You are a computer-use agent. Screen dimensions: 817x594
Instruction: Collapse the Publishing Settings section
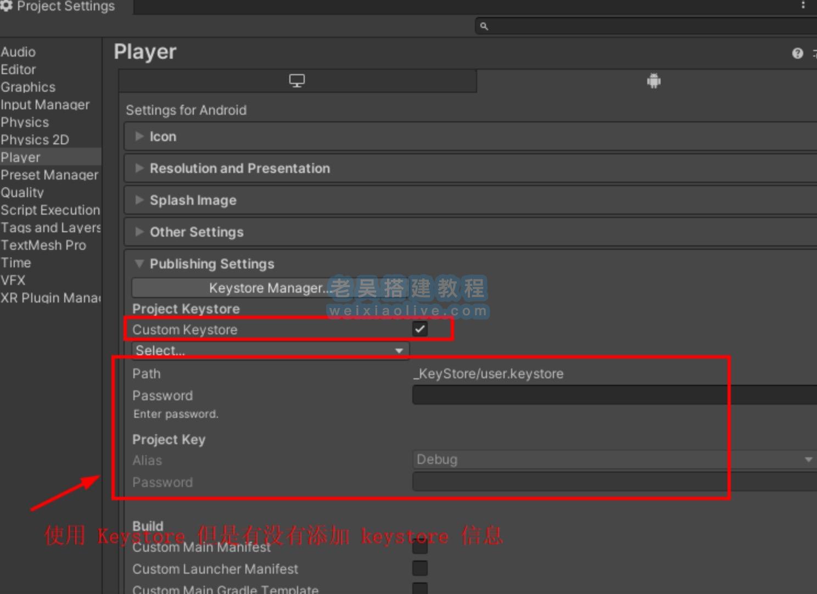(139, 264)
